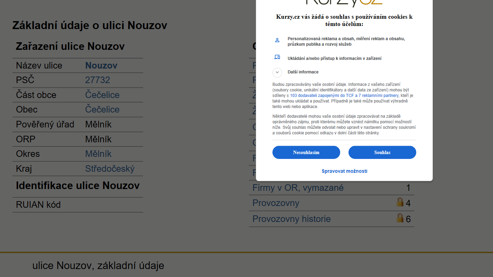493x277 pixels.
Task: Open Firmy v OR, vymazané link
Action: (x=298, y=188)
